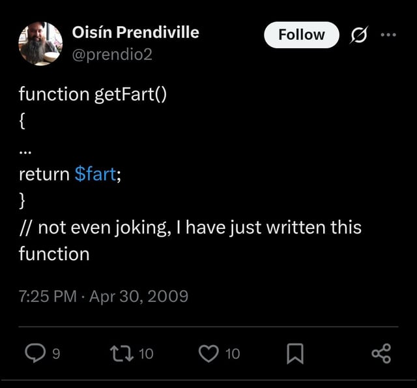Screen dimensions: 417x388
Task: Click the 7:25 PM time text
Action: pos(48,297)
